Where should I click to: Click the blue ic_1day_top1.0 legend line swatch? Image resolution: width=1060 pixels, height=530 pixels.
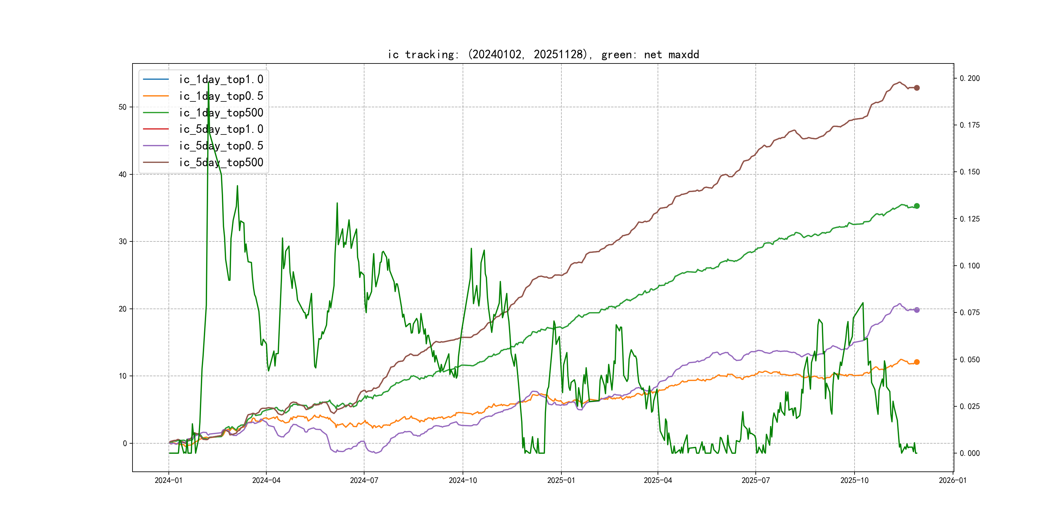(x=155, y=79)
